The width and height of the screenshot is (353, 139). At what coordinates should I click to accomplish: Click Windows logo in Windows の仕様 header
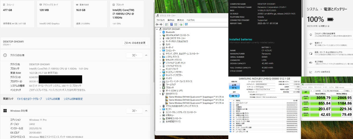[5, 111]
